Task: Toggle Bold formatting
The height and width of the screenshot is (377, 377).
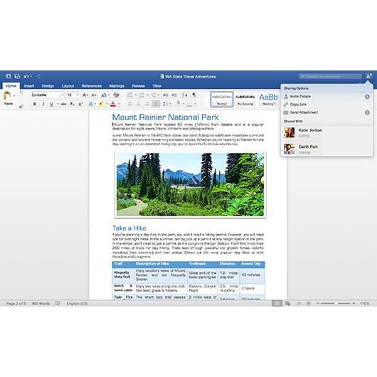Action: click(35, 104)
